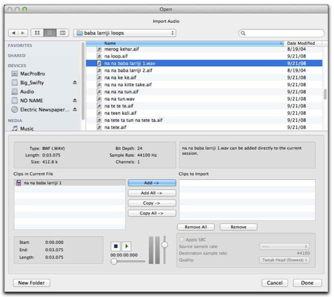Select file na tete.aif
The width and height of the screenshot is (334, 297).
pyautogui.click(x=204, y=127)
